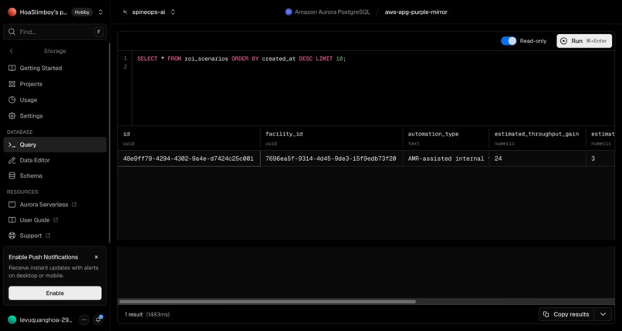This screenshot has height=331, width=622.
Task: Select the id column header
Action: pos(189,139)
